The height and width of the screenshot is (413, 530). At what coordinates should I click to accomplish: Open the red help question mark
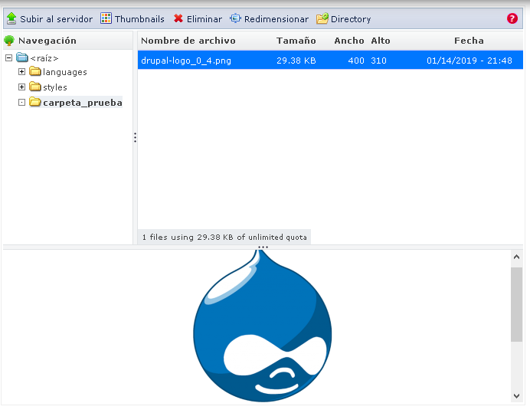tap(512, 18)
